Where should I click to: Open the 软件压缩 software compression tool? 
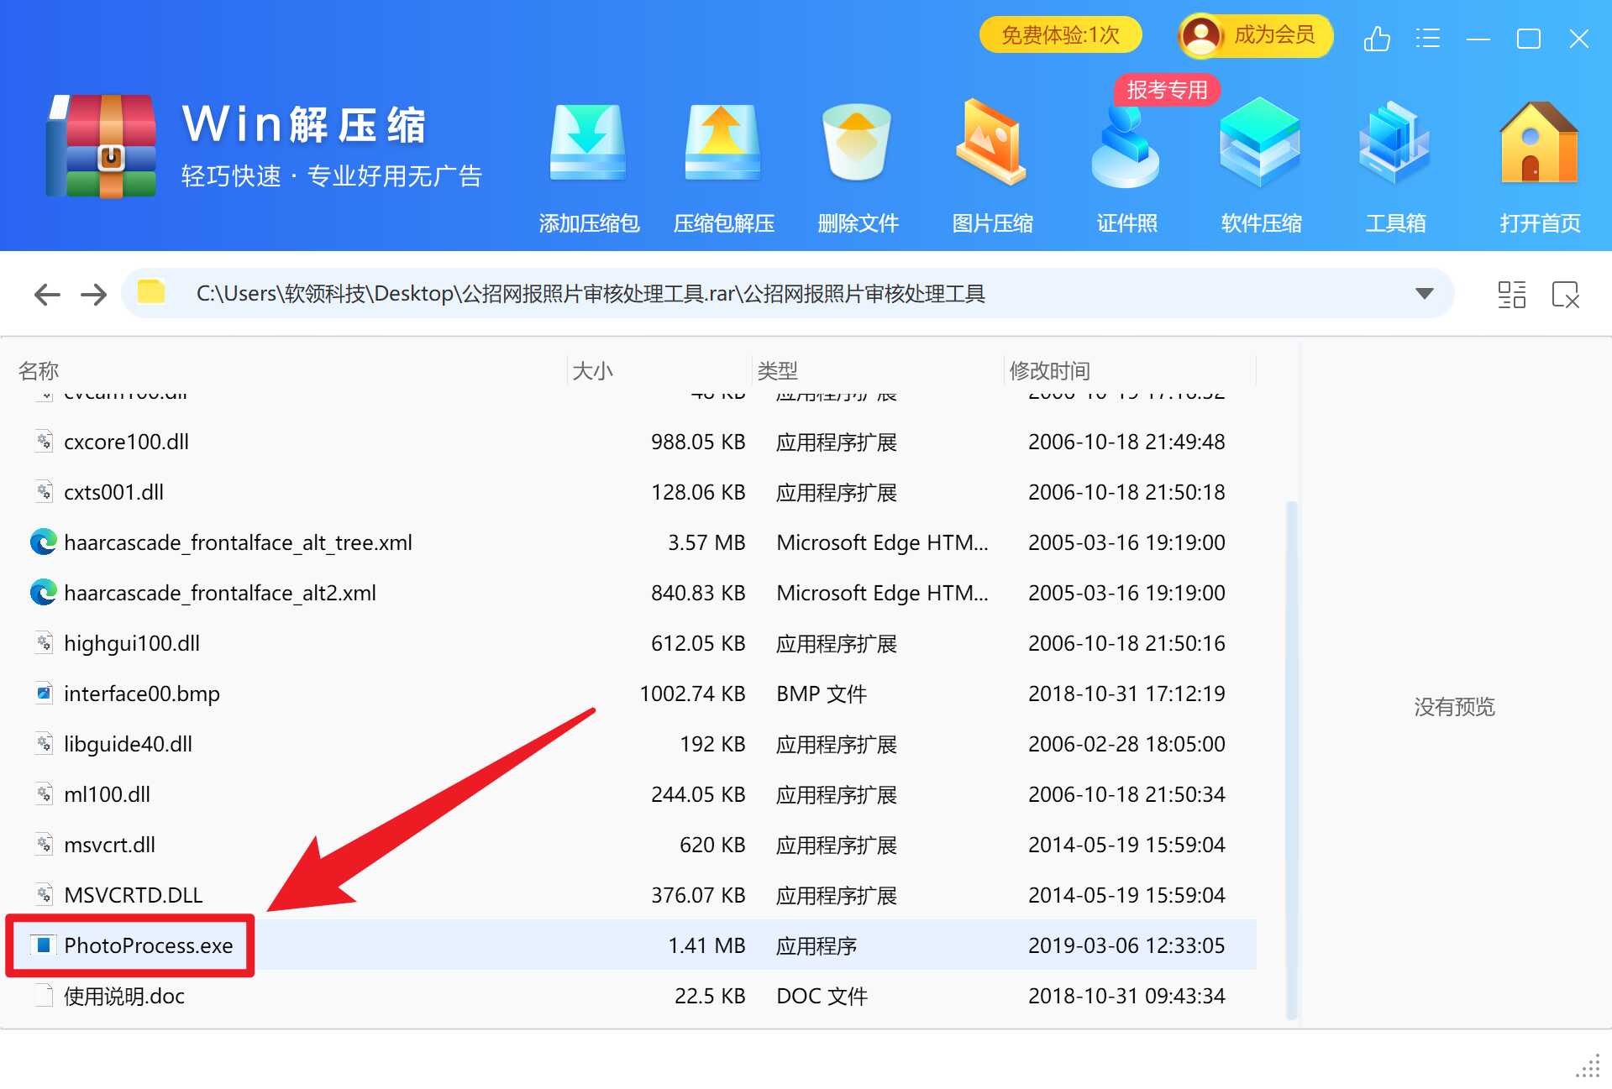(x=1260, y=168)
